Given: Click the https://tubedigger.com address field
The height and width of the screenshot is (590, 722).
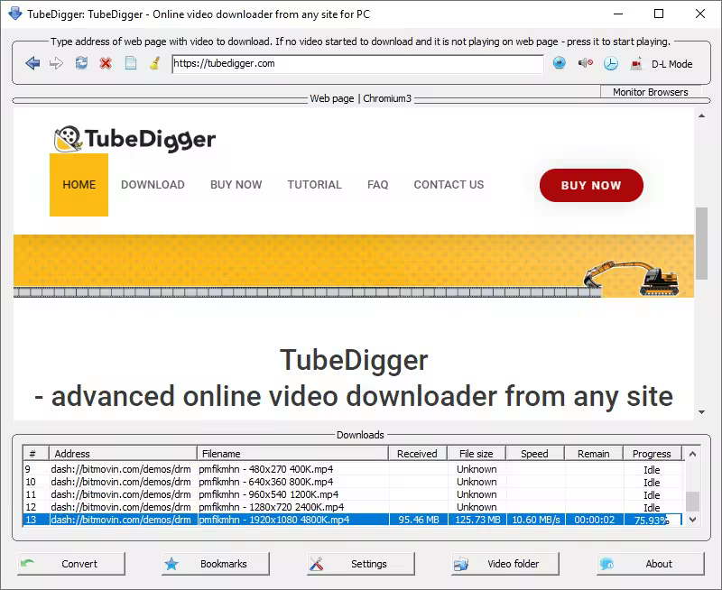Looking at the screenshot, I should 357,63.
